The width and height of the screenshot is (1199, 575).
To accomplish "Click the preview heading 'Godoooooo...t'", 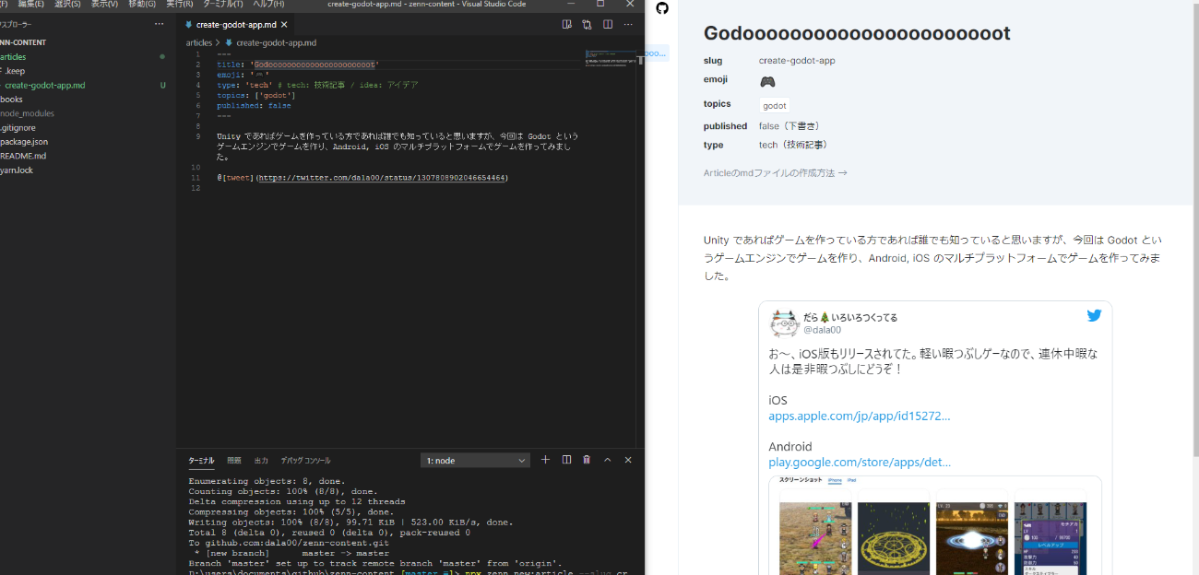I will tap(857, 33).
